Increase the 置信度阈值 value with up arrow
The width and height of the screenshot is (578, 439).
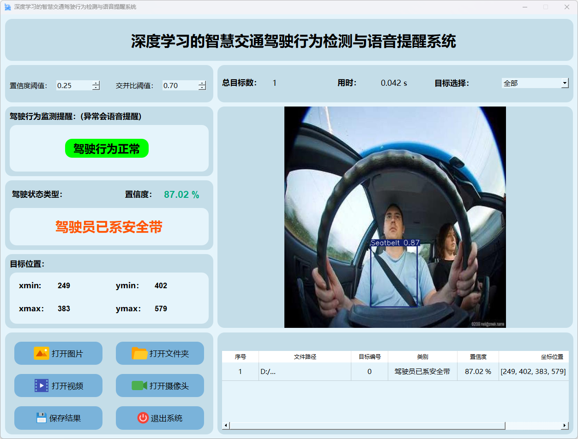(96, 83)
